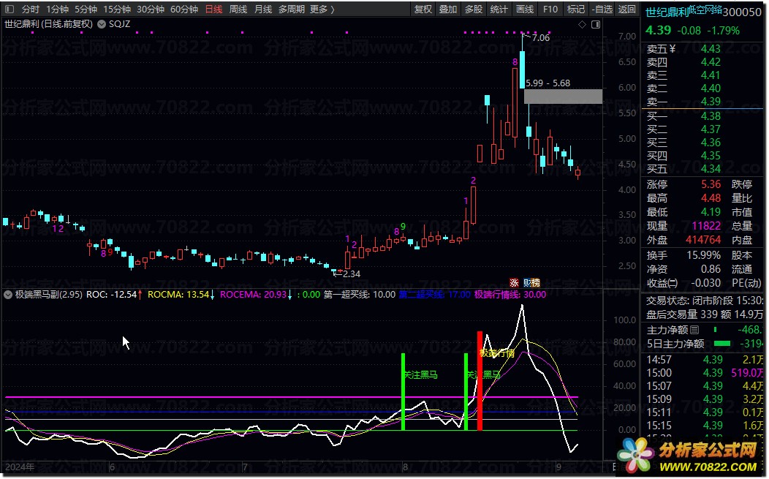Click the 15:00 trade row 519.0万
Screen dimensions: 769x479
[x=704, y=373]
